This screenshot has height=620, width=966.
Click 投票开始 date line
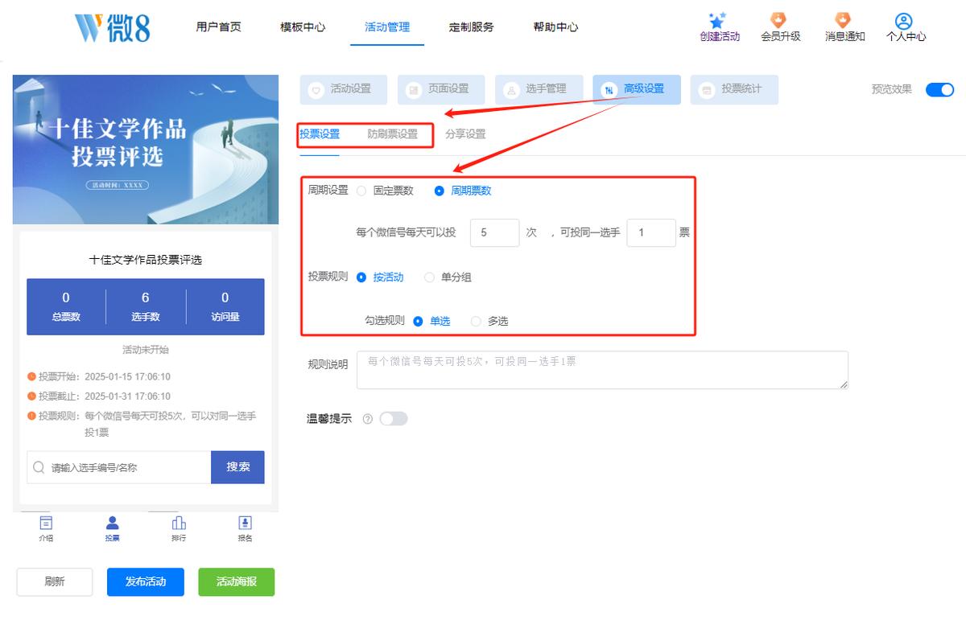[x=99, y=376]
